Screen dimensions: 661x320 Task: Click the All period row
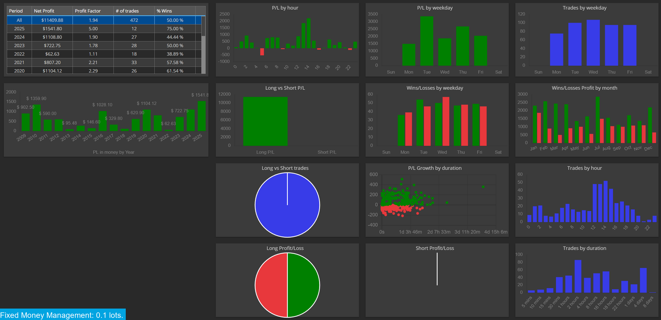pos(104,20)
